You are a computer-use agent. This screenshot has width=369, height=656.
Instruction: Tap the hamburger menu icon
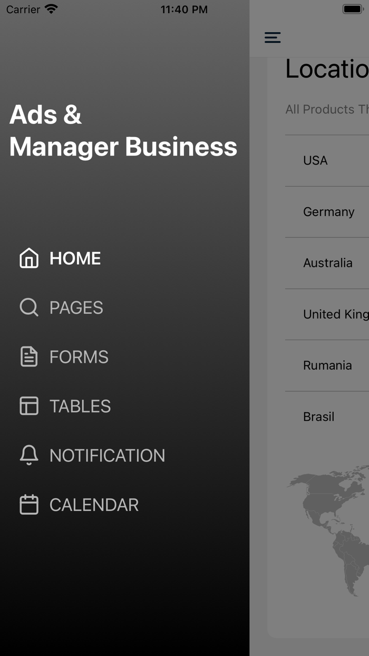click(x=273, y=37)
